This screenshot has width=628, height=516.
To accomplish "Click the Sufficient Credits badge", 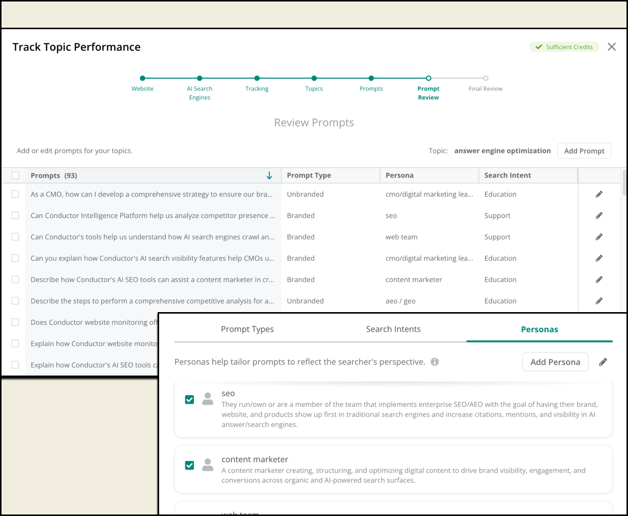I will 564,47.
